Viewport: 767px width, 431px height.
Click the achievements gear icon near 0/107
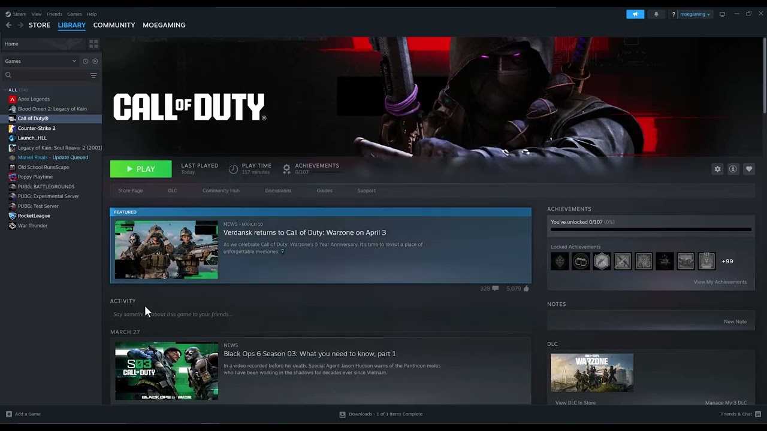pyautogui.click(x=286, y=169)
